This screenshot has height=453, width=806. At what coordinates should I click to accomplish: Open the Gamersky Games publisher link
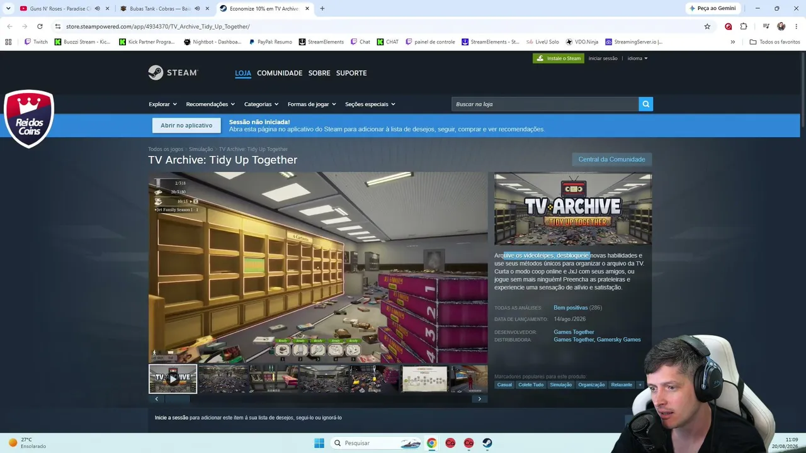[619, 340]
